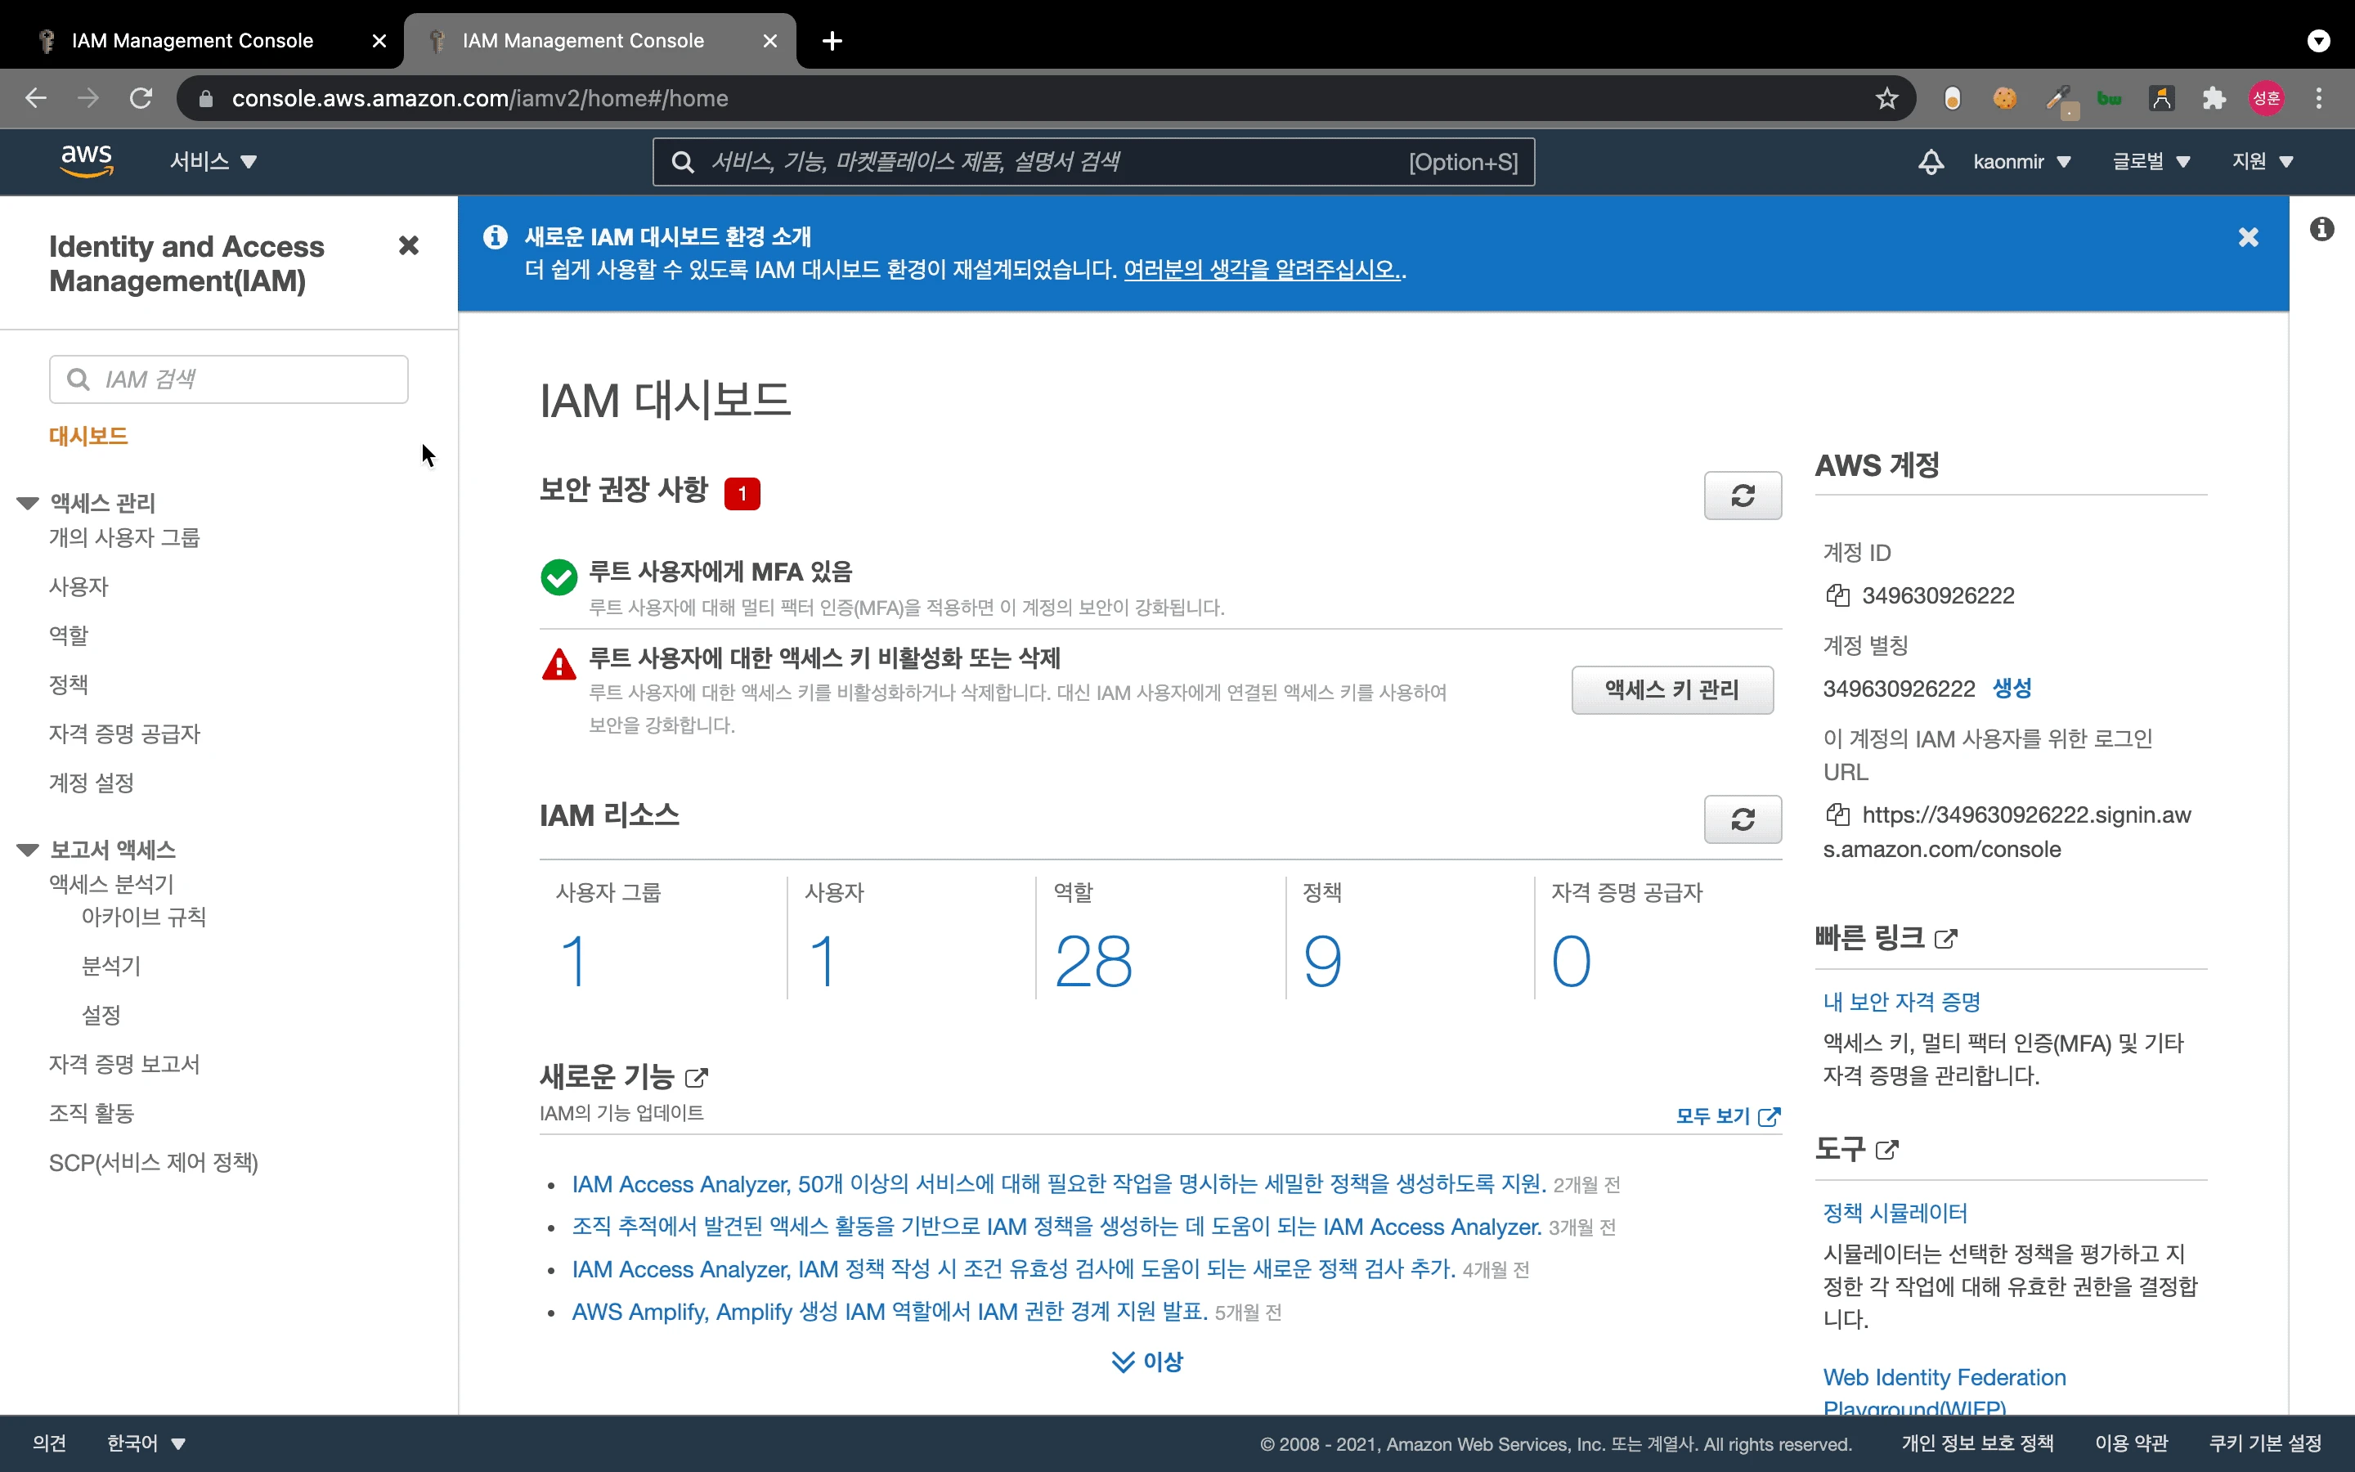Click the site lock icon in address bar

click(x=205, y=98)
